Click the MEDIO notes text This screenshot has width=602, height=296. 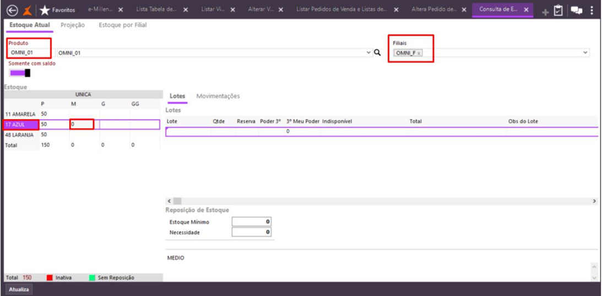176,258
